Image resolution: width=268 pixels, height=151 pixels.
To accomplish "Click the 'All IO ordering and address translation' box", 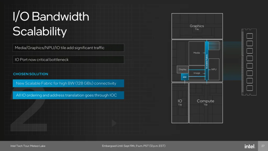I will tap(68, 95).
